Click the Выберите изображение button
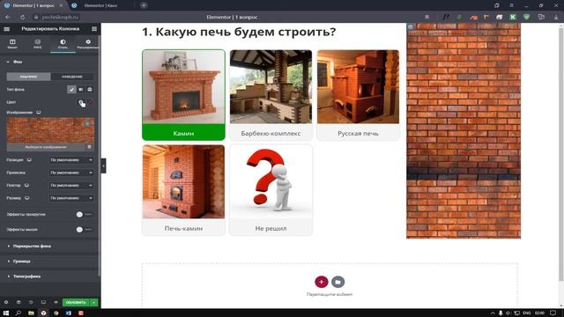 [x=46, y=147]
